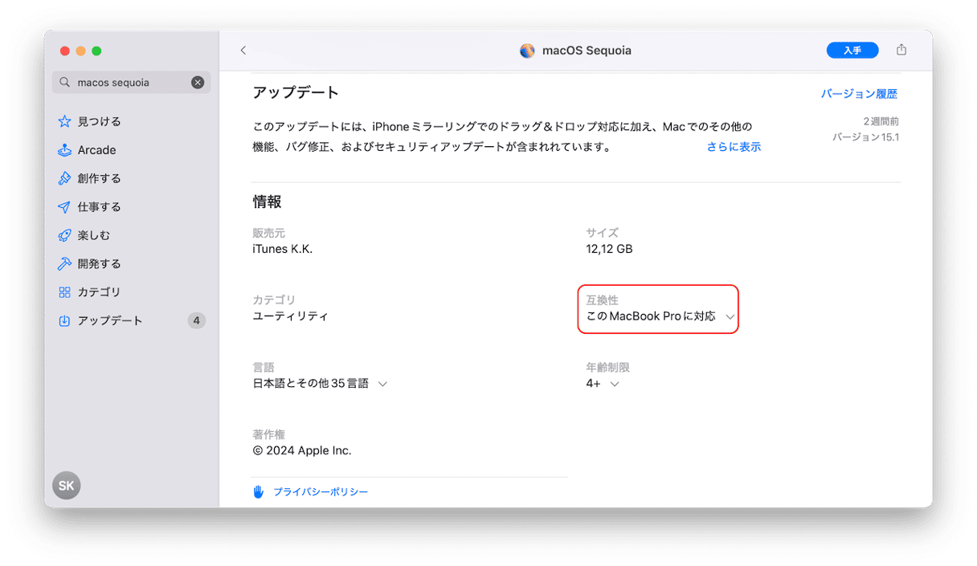Viewport: 977px width, 566px height.
Task: Click the update count badge 4
Action: (197, 321)
